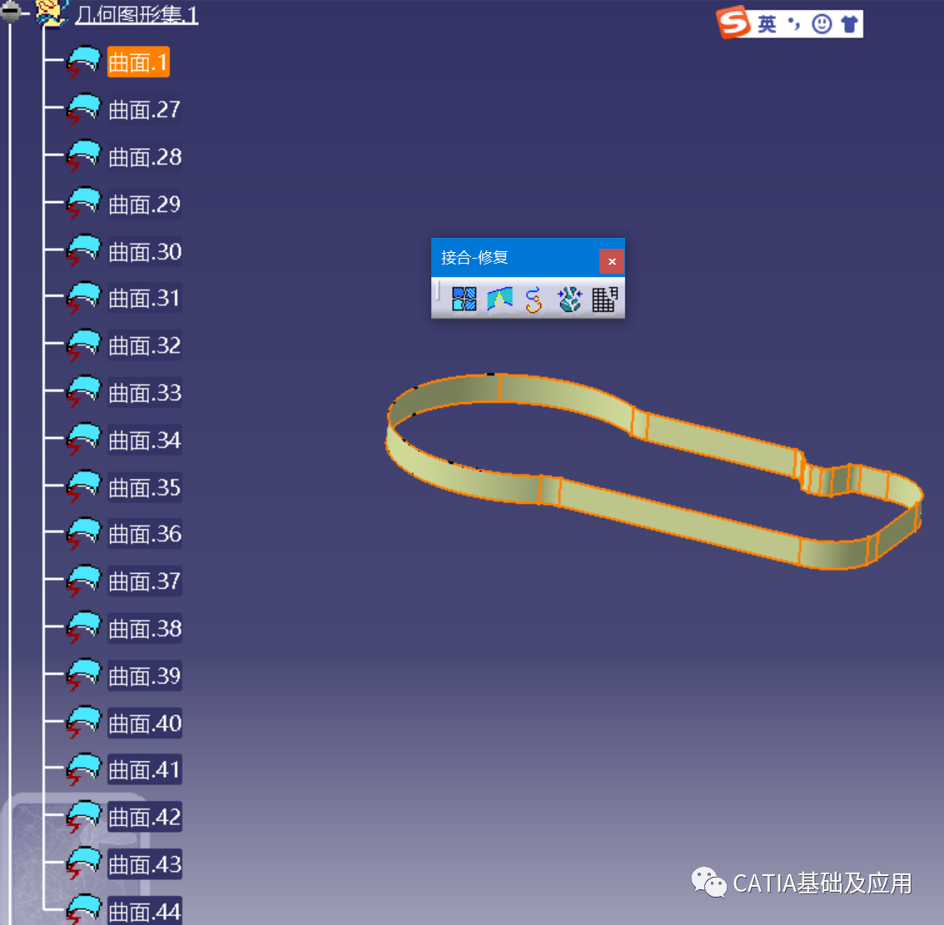Select 曲面.44 in the tree
The image size is (944, 925).
coord(145,911)
